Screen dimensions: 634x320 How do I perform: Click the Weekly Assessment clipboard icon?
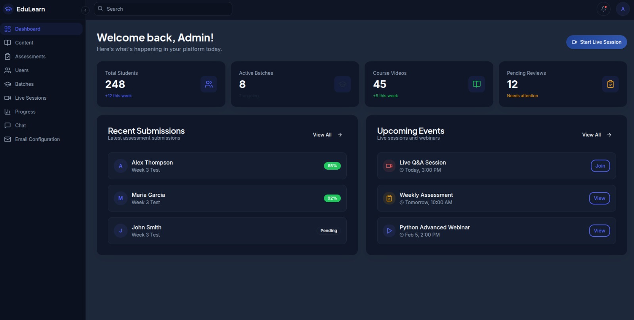(389, 198)
